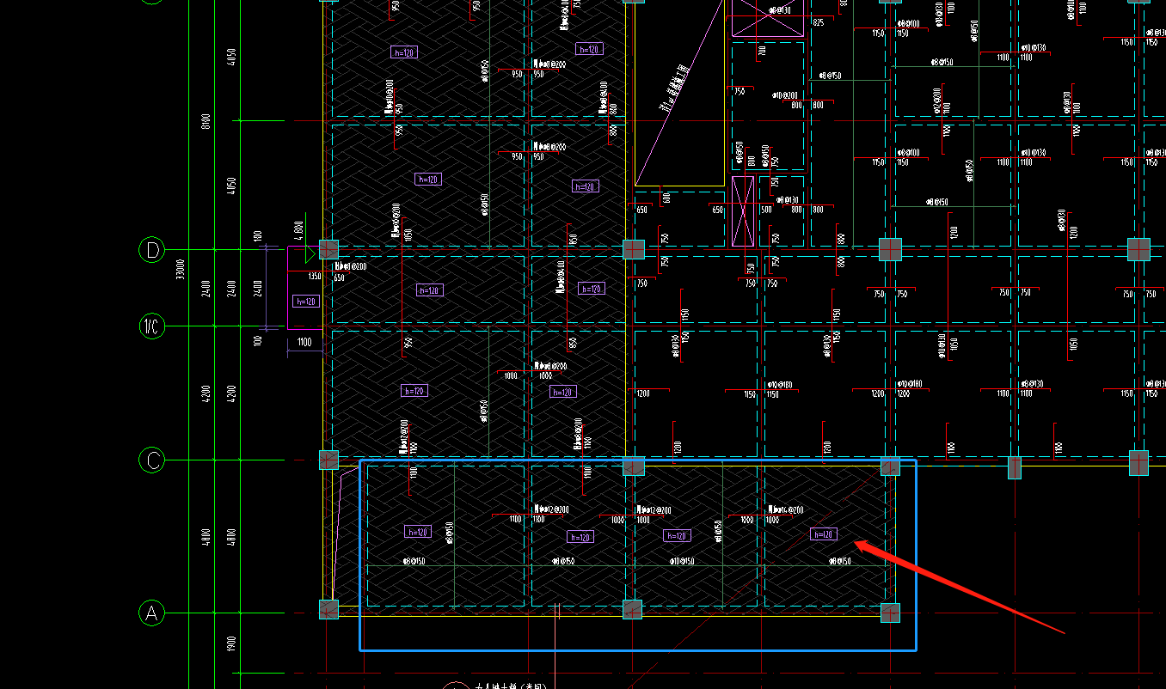Select the leftmost column on axis A
1166x689 pixels.
(328, 609)
